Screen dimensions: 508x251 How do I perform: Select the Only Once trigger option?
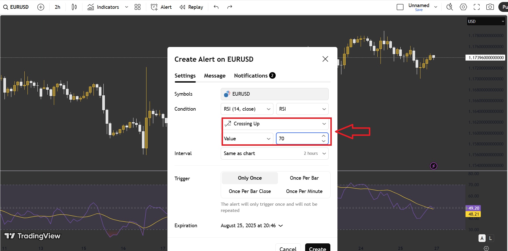tap(250, 178)
